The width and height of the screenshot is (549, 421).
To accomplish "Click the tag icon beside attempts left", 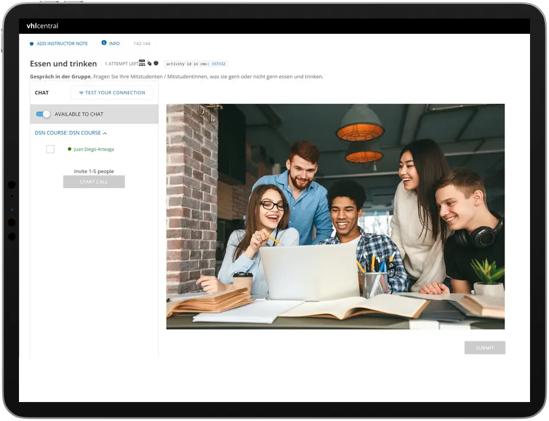I will (x=149, y=63).
